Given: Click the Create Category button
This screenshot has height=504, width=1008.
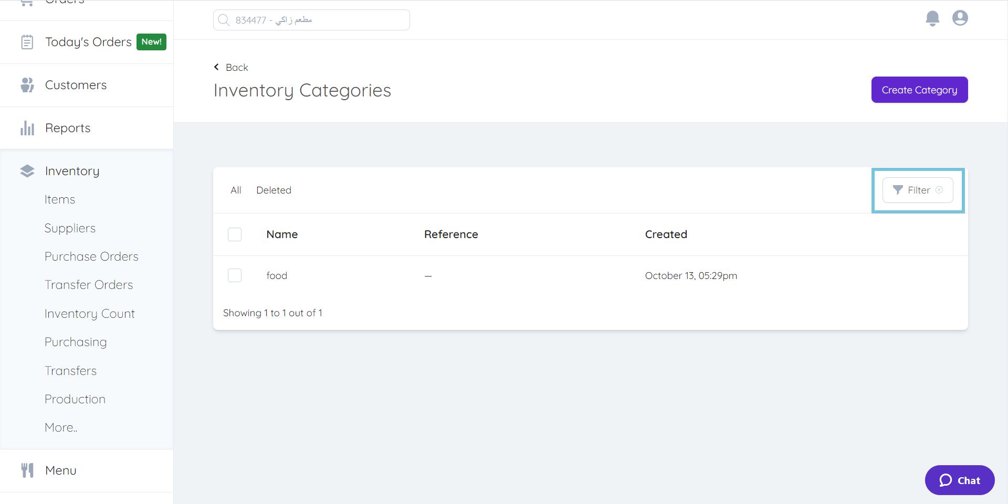Looking at the screenshot, I should [919, 89].
